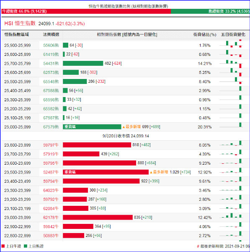Click the red bar labelled 922 [+395]
The image size is (250, 252).
click(101, 181)
